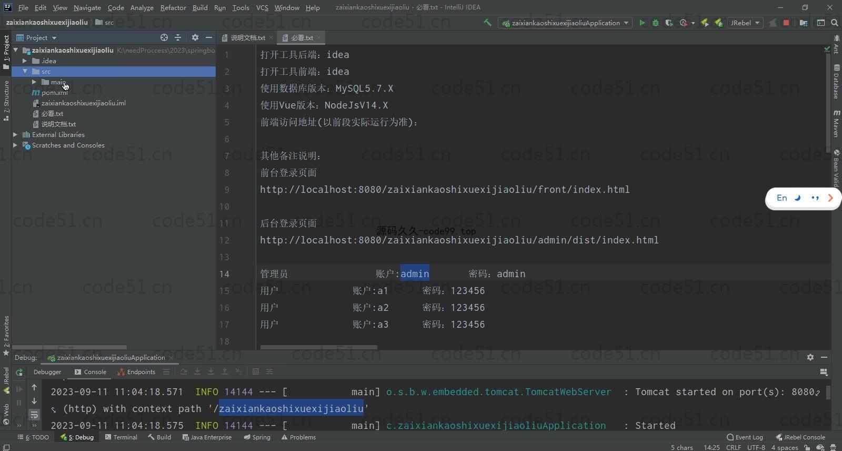Image resolution: width=842 pixels, height=451 pixels.
Task: Open the Terminal tool window
Action: point(121,437)
